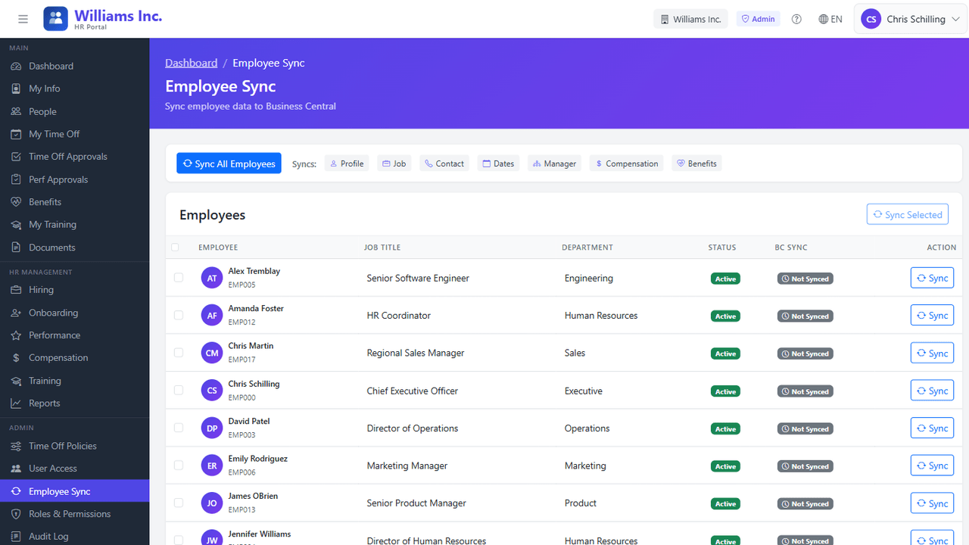The image size is (969, 545).
Task: Click the Hiring briefcase icon
Action: click(x=16, y=290)
